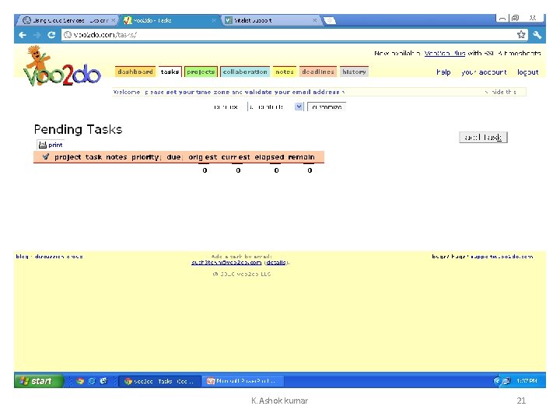The image size is (560, 420).
Task: Open the history tab
Action: pyautogui.click(x=354, y=72)
